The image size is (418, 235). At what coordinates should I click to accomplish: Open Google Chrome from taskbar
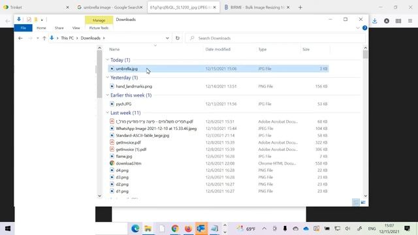[175, 228]
